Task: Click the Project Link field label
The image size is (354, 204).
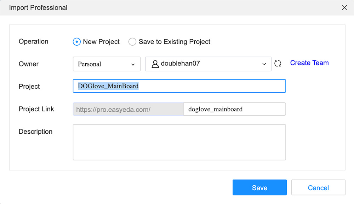Action: click(36, 109)
